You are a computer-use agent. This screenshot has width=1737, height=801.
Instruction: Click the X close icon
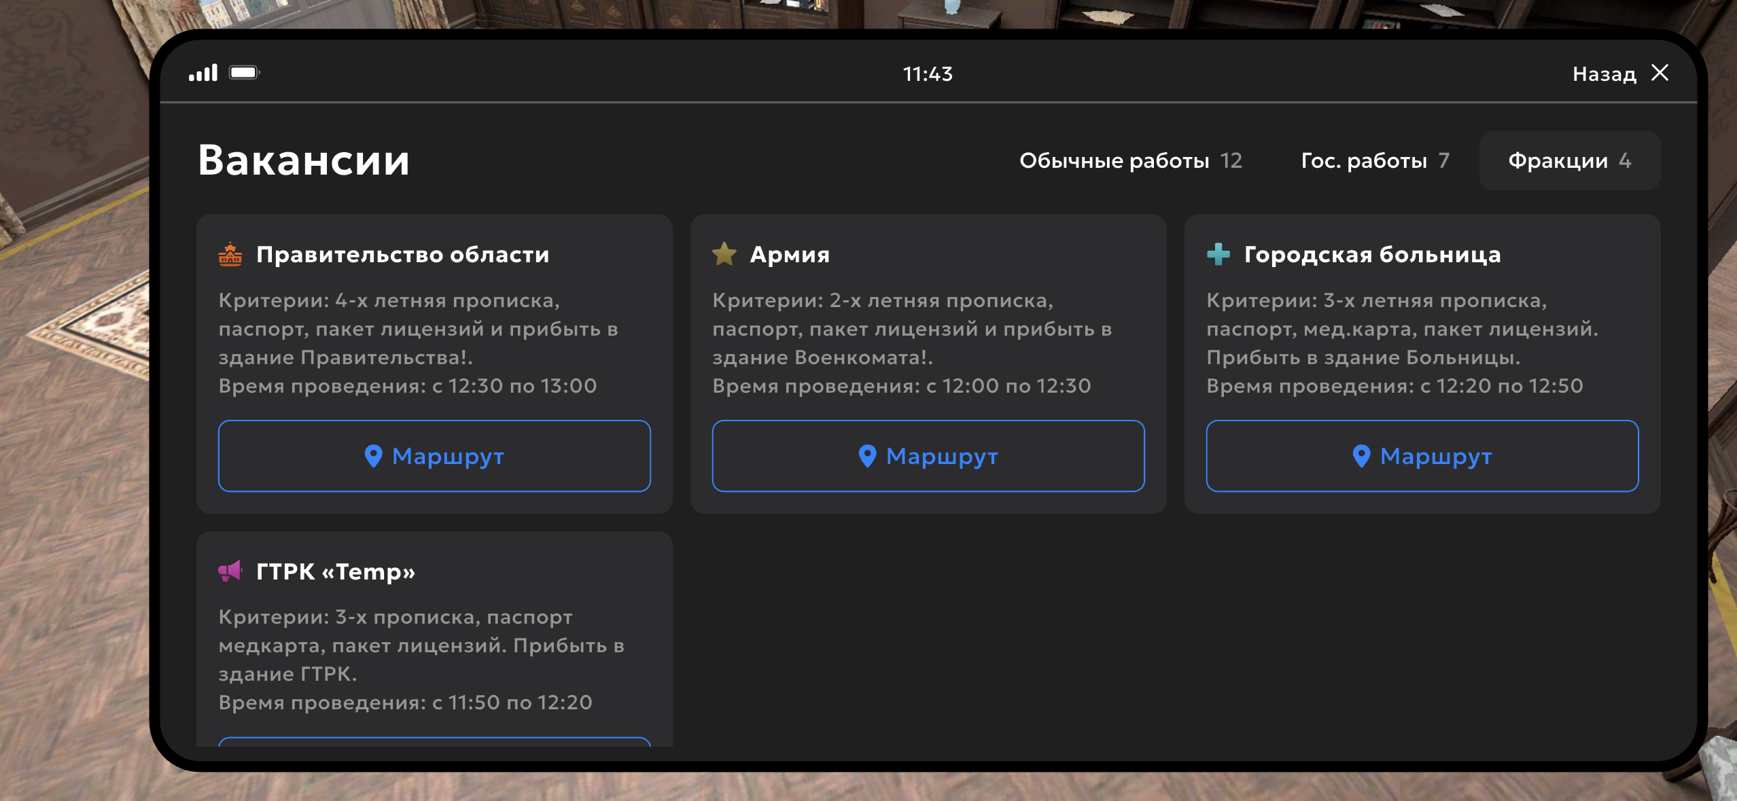click(x=1660, y=73)
